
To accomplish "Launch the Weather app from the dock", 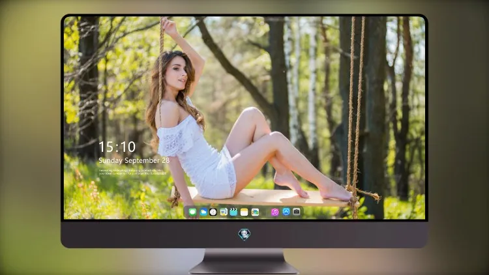I will (x=203, y=212).
